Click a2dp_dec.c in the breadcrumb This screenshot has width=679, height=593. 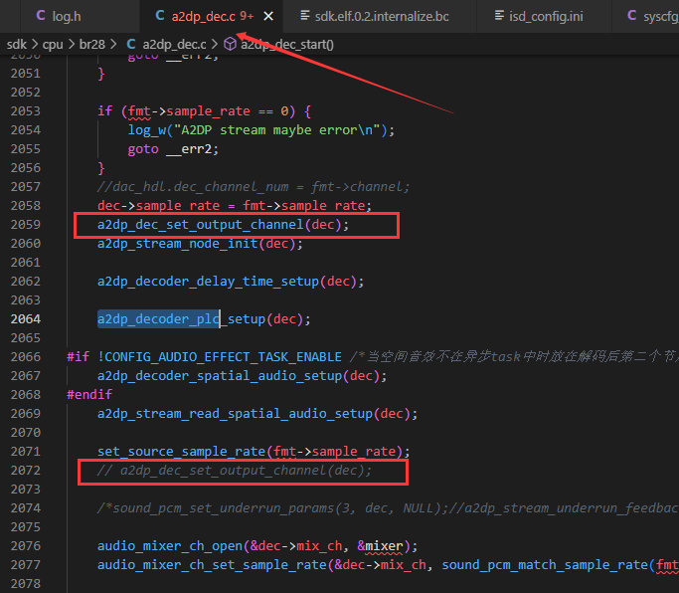[174, 44]
